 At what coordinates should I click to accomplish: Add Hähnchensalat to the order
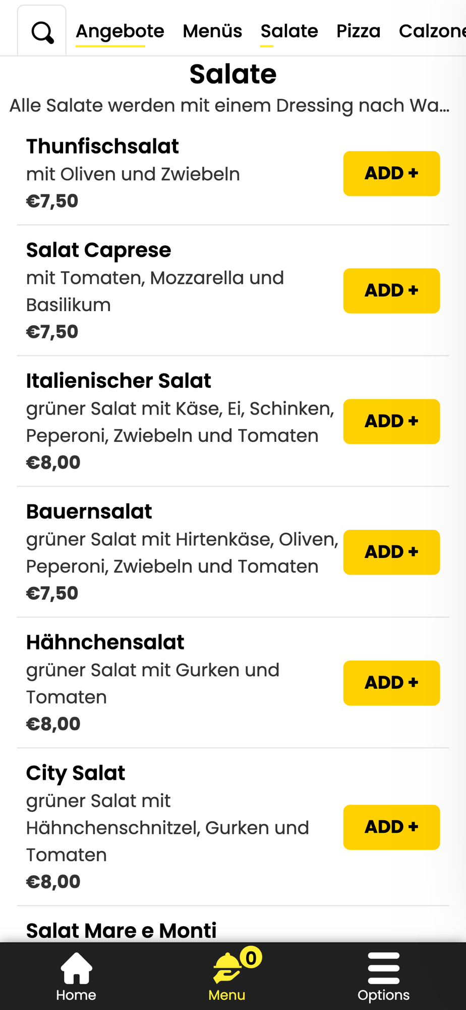coord(391,683)
